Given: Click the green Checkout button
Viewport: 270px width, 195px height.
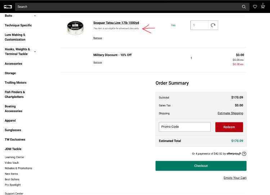Looking at the screenshot, I should (201, 166).
